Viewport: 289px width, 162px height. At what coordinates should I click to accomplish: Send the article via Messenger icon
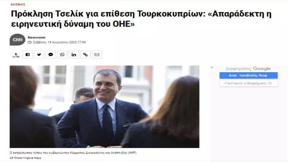51,55
